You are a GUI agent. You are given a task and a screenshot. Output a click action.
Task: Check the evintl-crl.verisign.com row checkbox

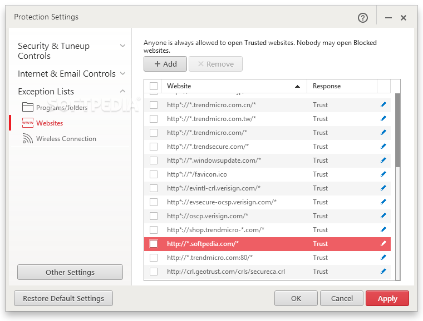[x=154, y=188]
